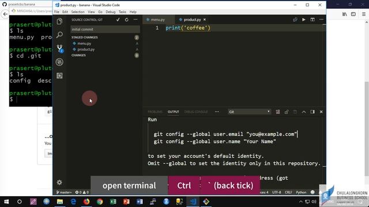The width and height of the screenshot is (369, 207).
Task: Open the View menu
Action: coord(91,11)
